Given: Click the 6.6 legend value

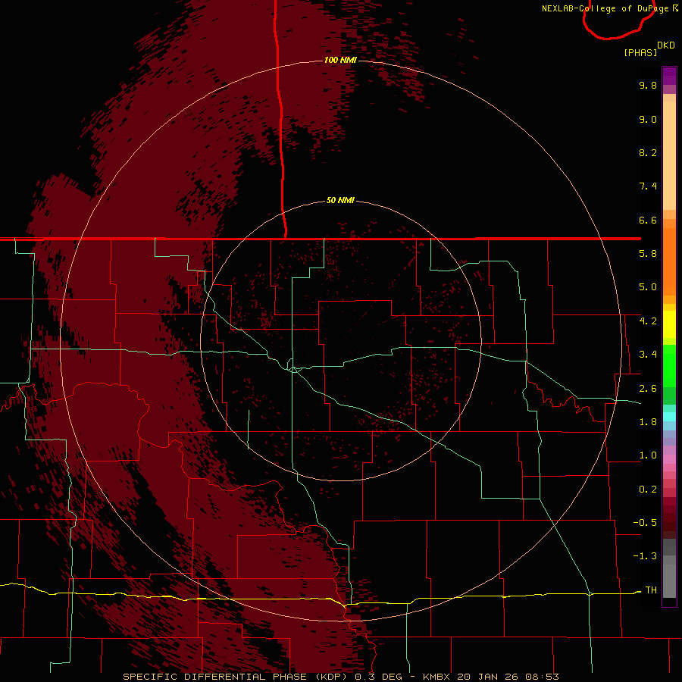Looking at the screenshot, I should (648, 220).
